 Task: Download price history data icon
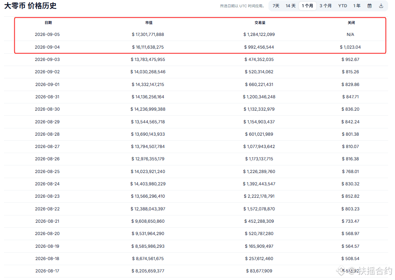[381, 6]
